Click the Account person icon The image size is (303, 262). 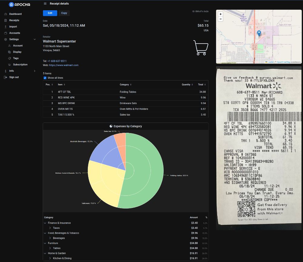[x=9, y=46]
